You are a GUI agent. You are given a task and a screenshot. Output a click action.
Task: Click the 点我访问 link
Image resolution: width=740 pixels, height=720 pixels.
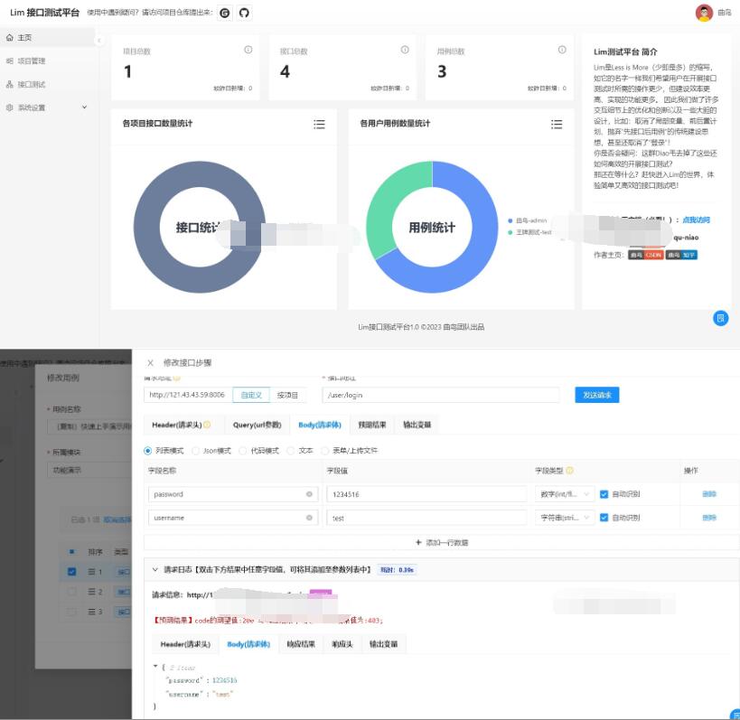coord(696,220)
